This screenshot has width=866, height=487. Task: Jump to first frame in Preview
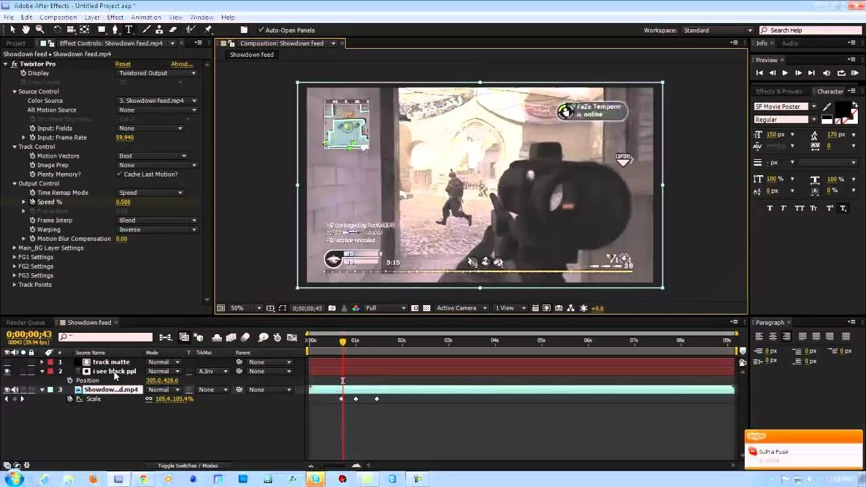click(760, 73)
